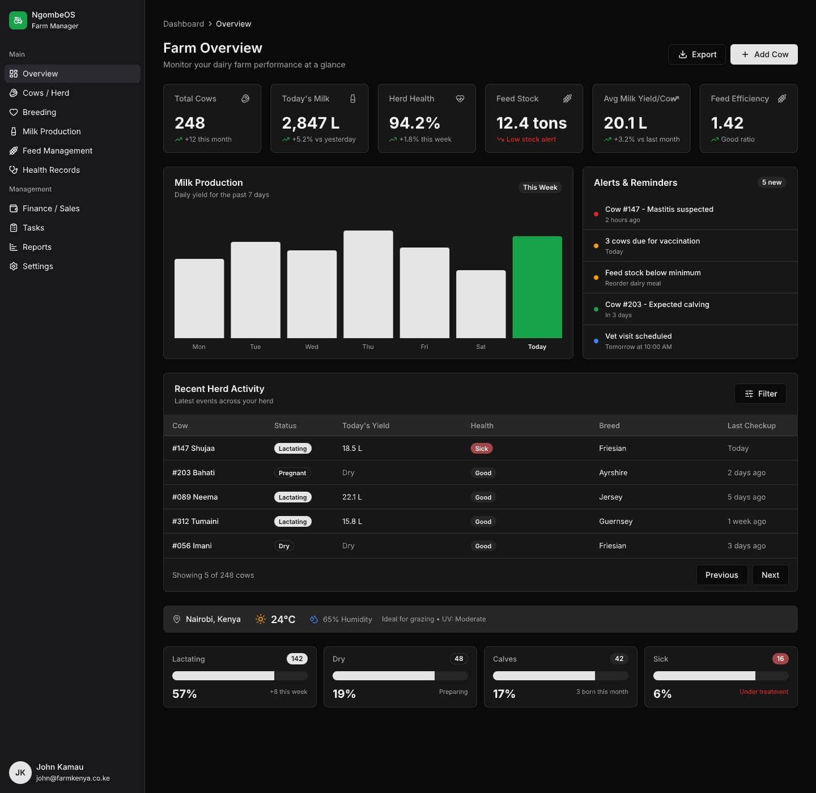Click the location pin next to Nairobi, Kenya
The height and width of the screenshot is (793, 816).
click(x=177, y=619)
